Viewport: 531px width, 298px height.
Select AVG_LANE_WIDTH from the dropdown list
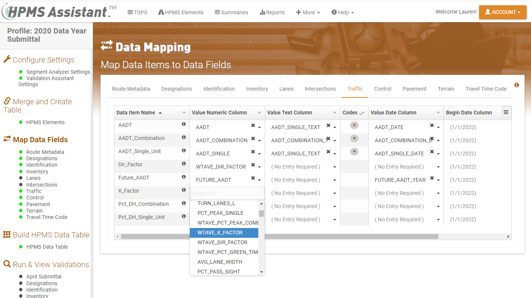pos(224,262)
